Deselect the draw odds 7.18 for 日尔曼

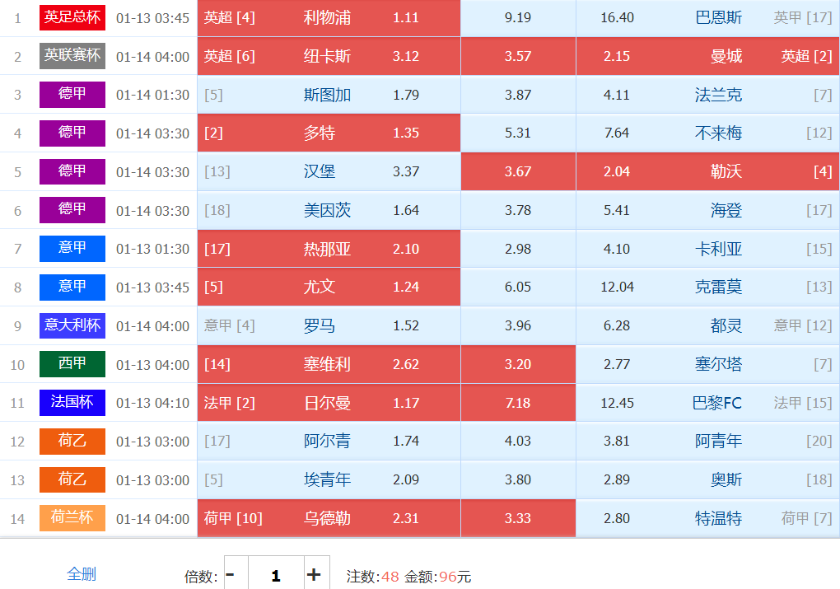click(x=518, y=403)
